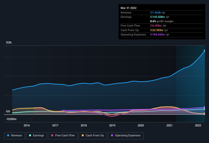Click the Mar 31 2022 tooltip date
This screenshot has height=143, width=209.
click(x=129, y=8)
